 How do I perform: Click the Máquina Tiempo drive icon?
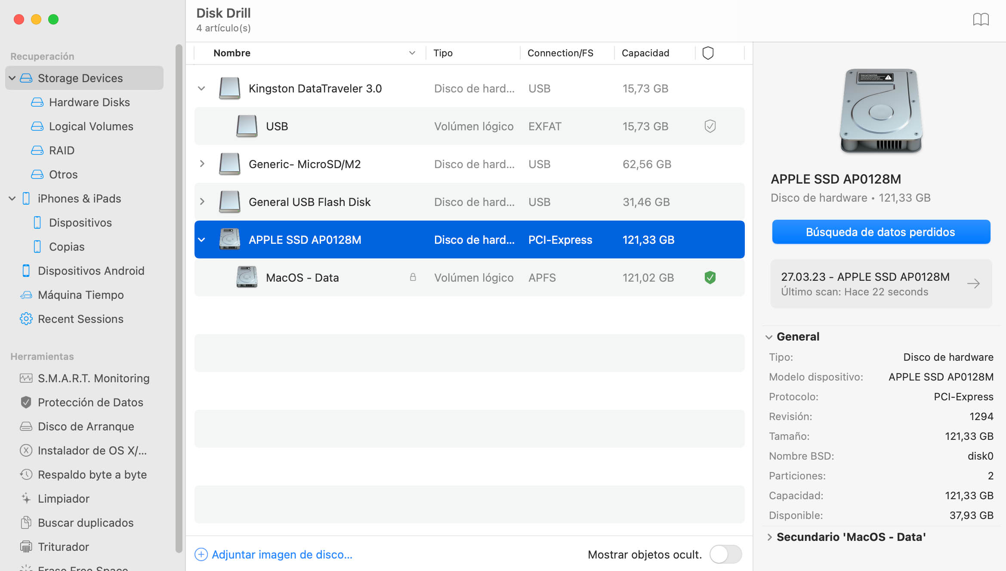click(x=26, y=295)
